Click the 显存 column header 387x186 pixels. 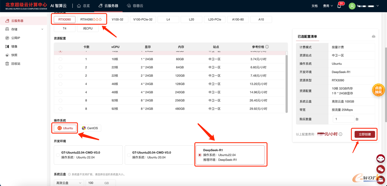148,47
